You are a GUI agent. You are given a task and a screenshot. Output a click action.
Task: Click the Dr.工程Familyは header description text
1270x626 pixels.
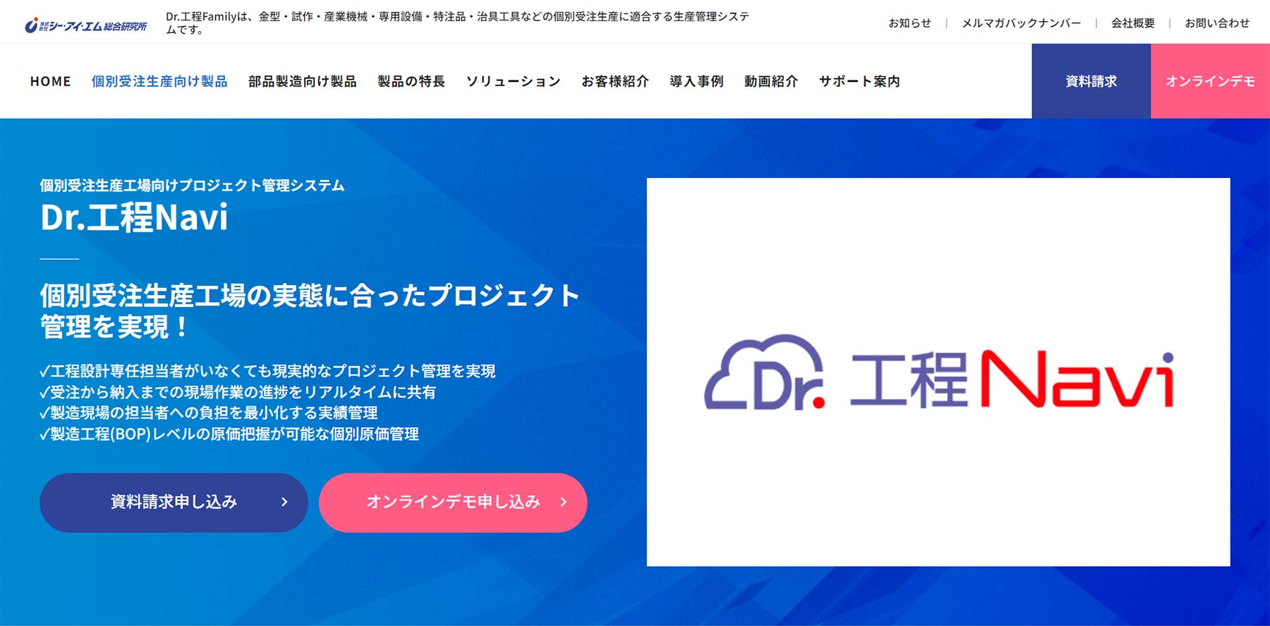pyautogui.click(x=457, y=23)
